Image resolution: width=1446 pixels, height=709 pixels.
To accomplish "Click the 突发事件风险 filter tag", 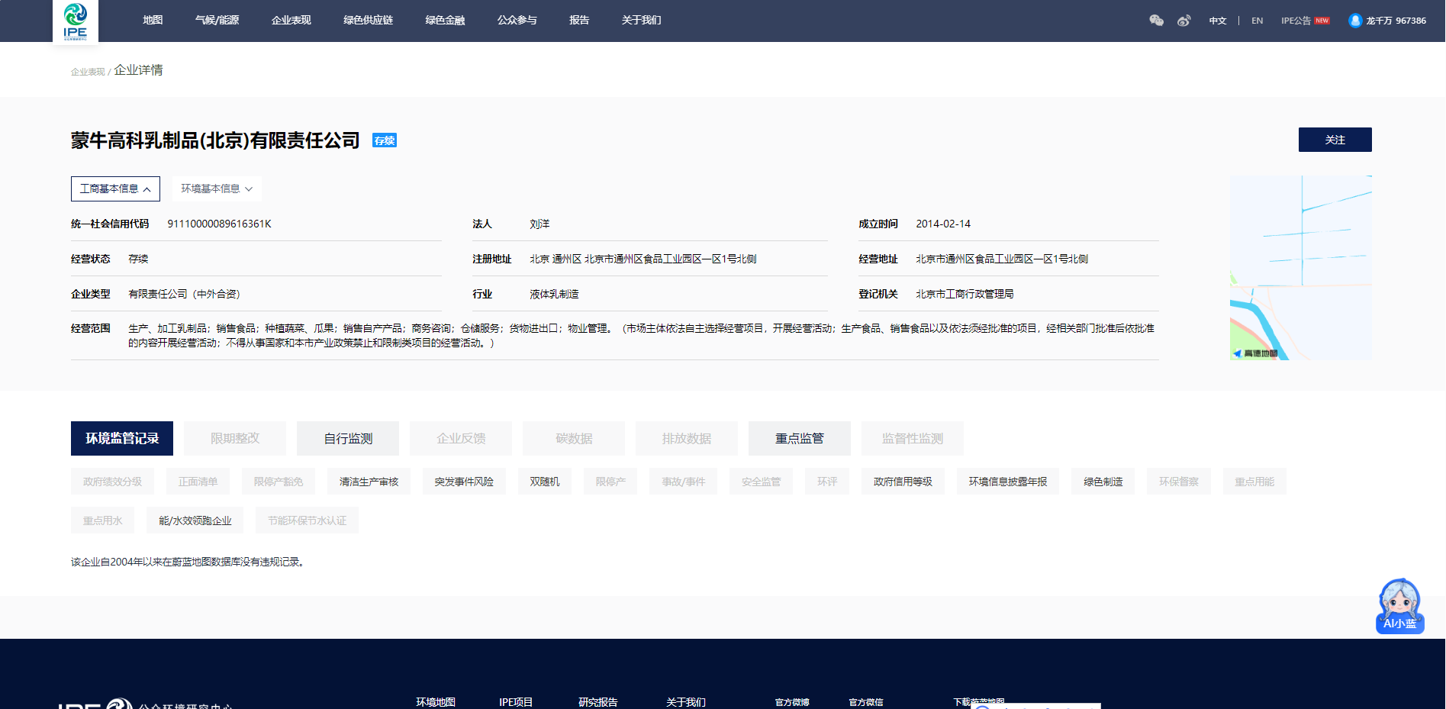I will pyautogui.click(x=464, y=482).
